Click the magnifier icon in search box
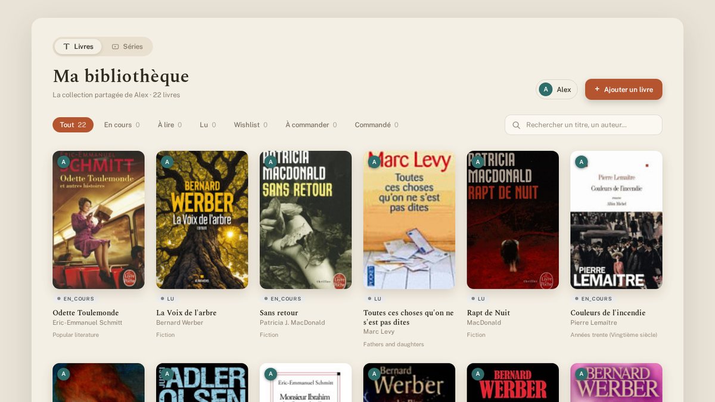Screen dimensions: 715x402 (516, 125)
